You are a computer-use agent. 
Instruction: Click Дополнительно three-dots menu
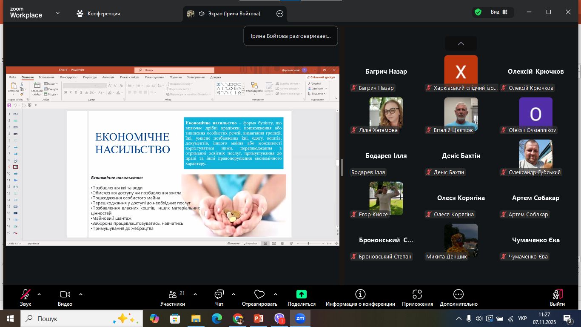(x=459, y=297)
